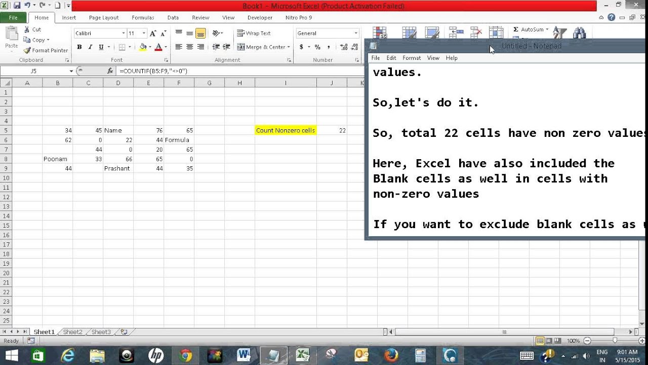This screenshot has height=365, width=648.
Task: Toggle Align Text Left
Action: pos(179,47)
